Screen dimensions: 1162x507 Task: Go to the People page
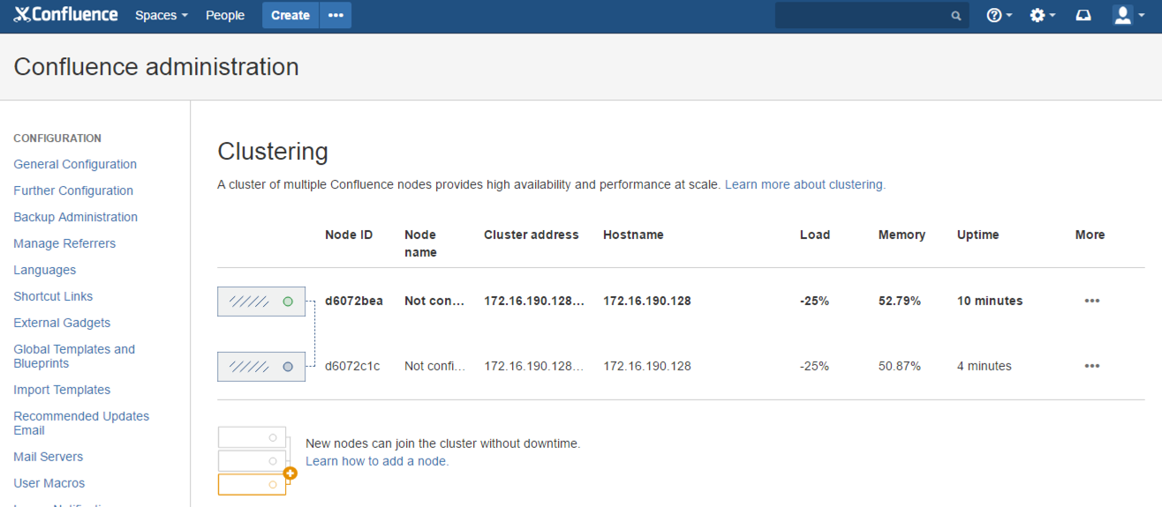coord(225,15)
